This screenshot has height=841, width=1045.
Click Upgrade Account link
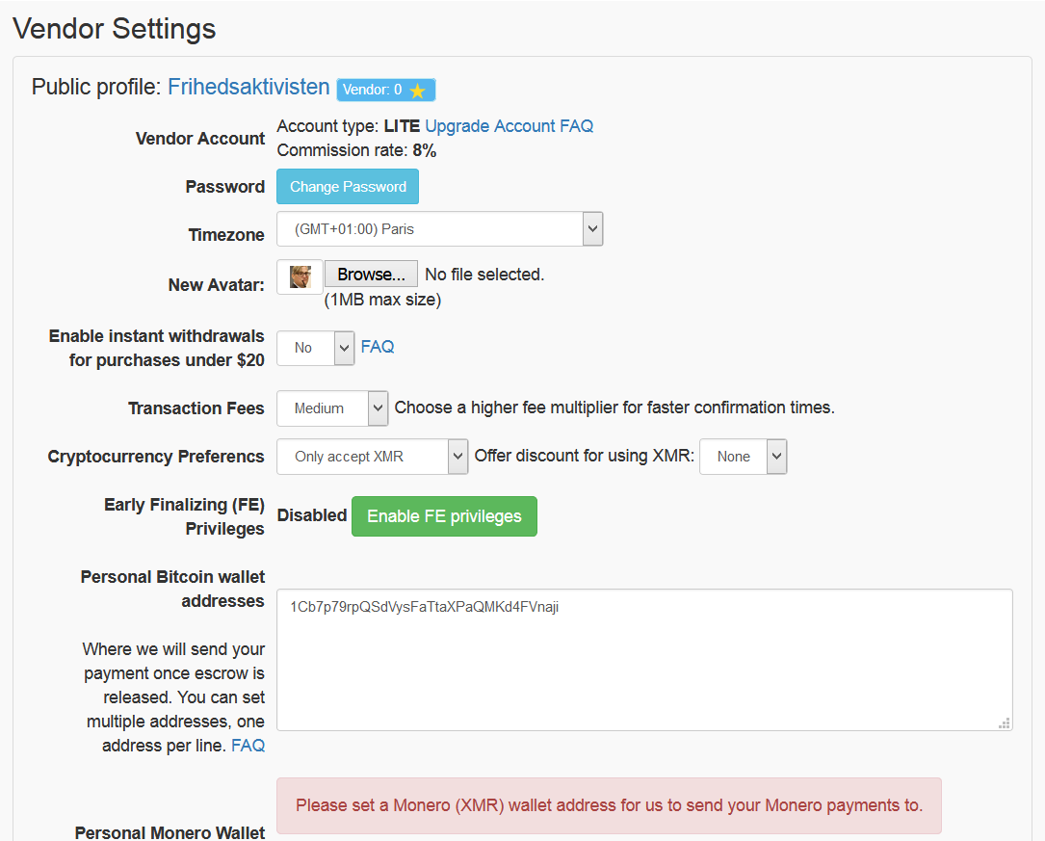tap(490, 126)
